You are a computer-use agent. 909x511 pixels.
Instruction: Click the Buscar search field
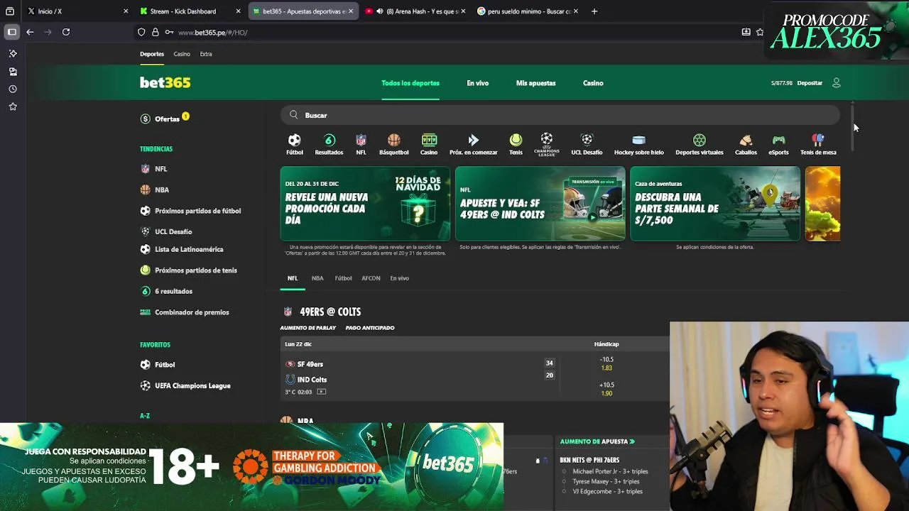point(561,115)
